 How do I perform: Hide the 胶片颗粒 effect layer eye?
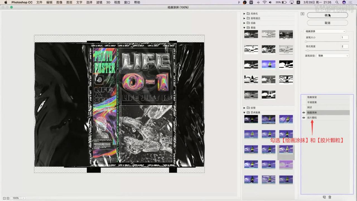(304, 118)
